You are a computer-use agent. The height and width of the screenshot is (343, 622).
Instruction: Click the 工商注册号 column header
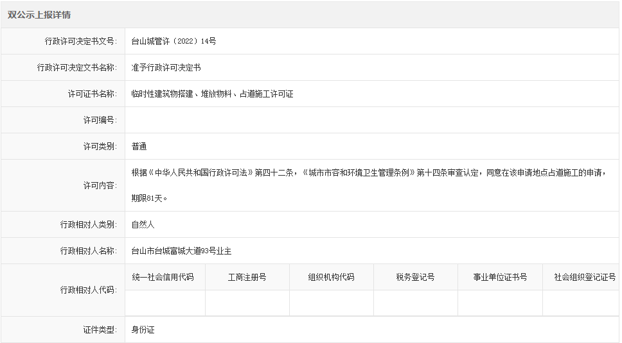point(247,277)
